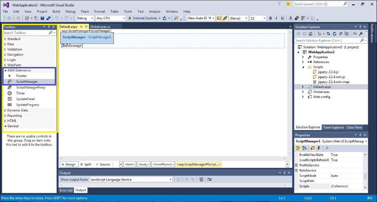377x202 pixels.
Task: Collapse the AJAX Extensions toolbox group
Action: 5,70
